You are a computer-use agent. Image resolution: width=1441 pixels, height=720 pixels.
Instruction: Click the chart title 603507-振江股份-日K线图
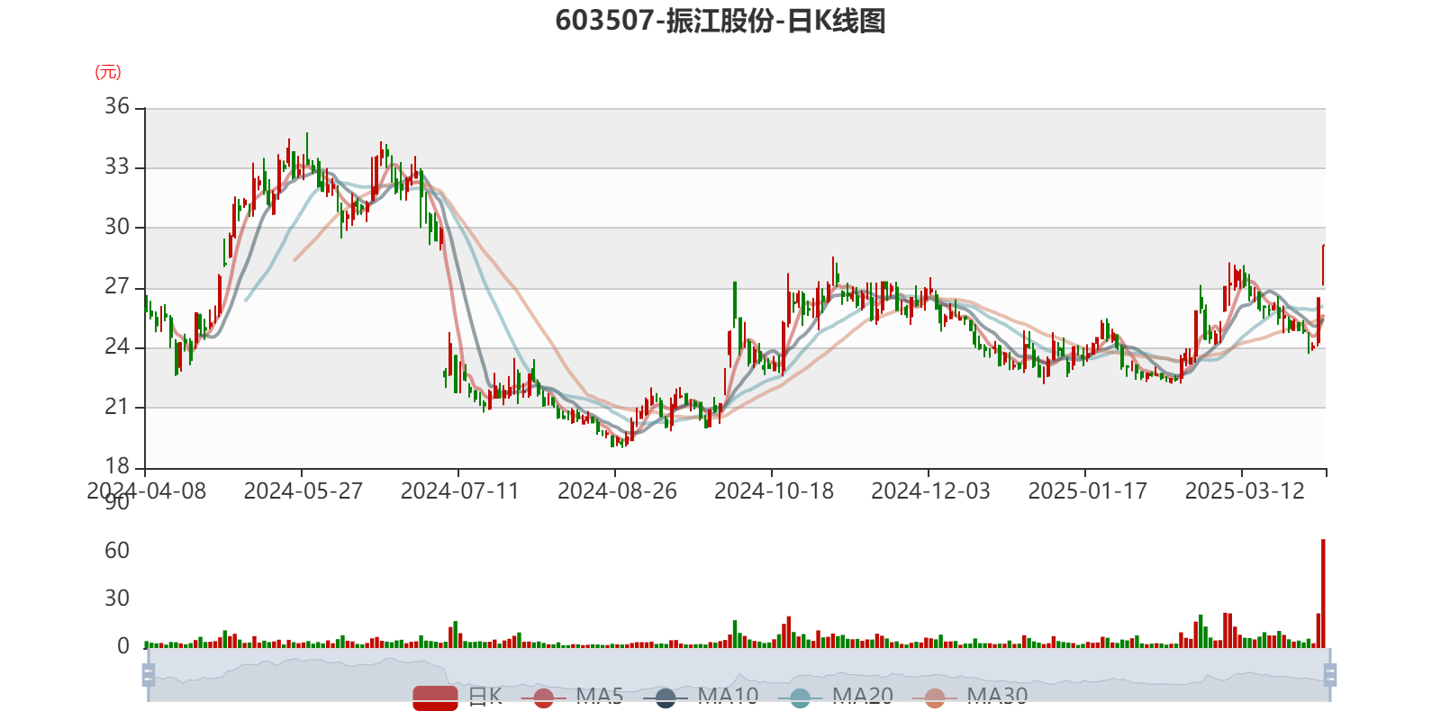[720, 21]
